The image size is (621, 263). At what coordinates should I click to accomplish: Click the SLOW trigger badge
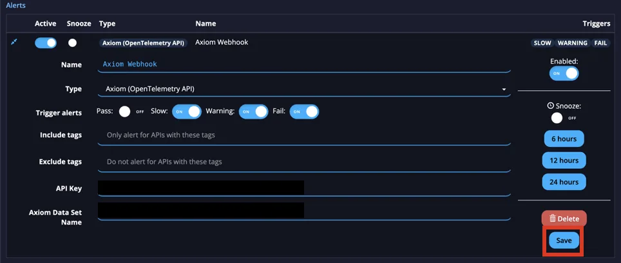point(542,43)
